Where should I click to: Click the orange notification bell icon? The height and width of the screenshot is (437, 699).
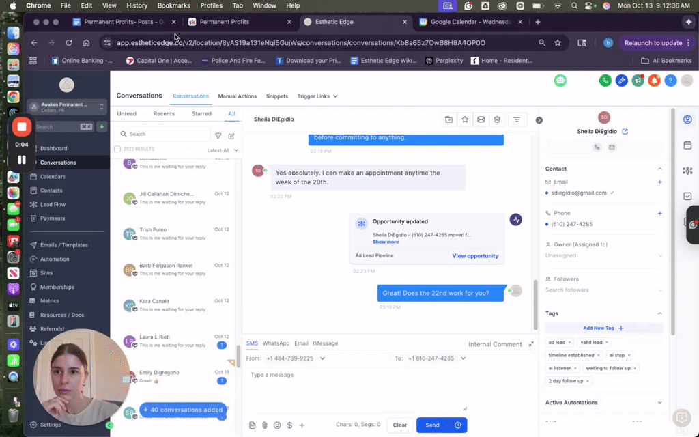(x=654, y=81)
